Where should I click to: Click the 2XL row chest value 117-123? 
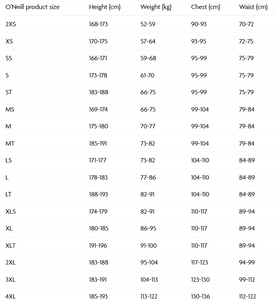point(200,263)
